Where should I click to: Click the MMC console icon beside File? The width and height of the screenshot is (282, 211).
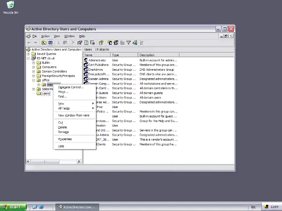click(28, 36)
